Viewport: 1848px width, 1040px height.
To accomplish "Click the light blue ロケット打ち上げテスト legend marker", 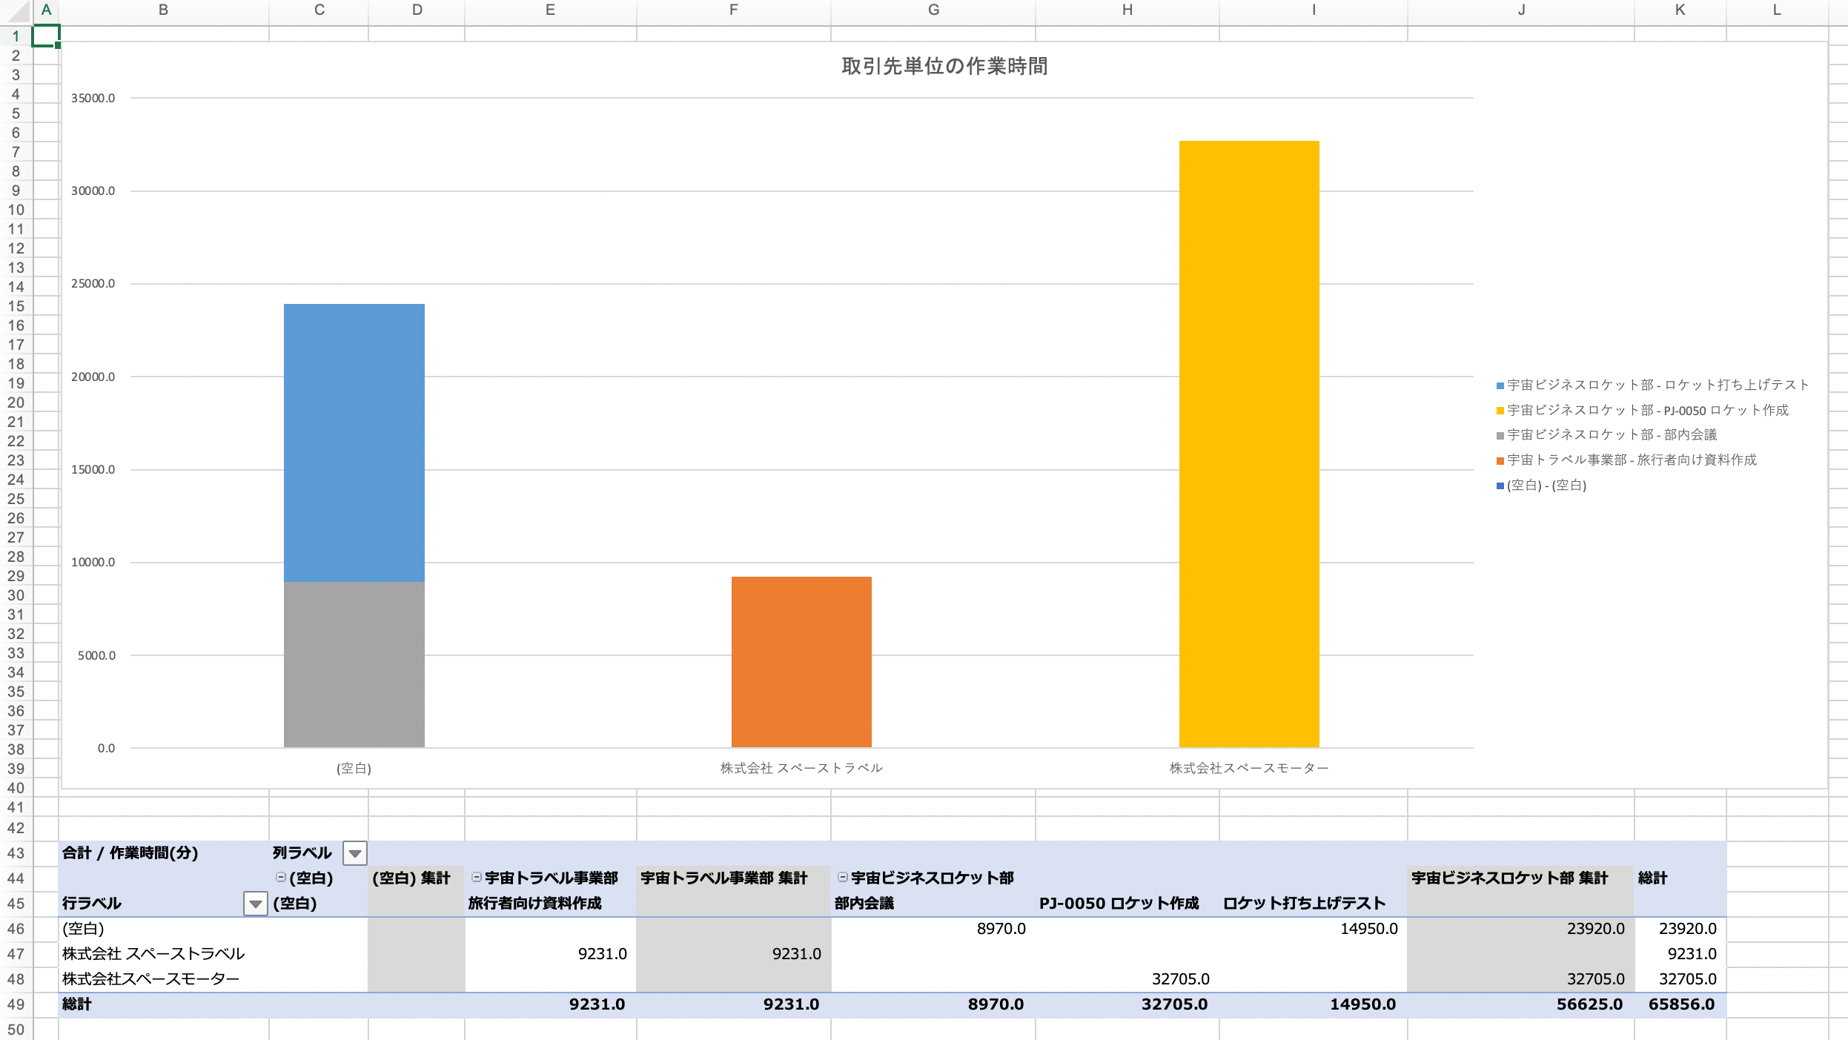I will tap(1500, 385).
